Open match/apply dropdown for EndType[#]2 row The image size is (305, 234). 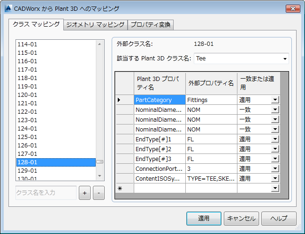(x=275, y=149)
